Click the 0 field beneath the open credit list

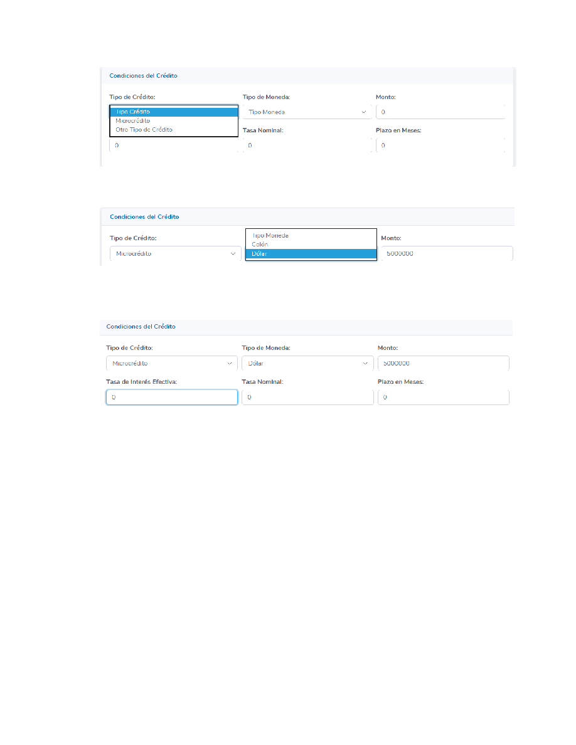pyautogui.click(x=173, y=145)
